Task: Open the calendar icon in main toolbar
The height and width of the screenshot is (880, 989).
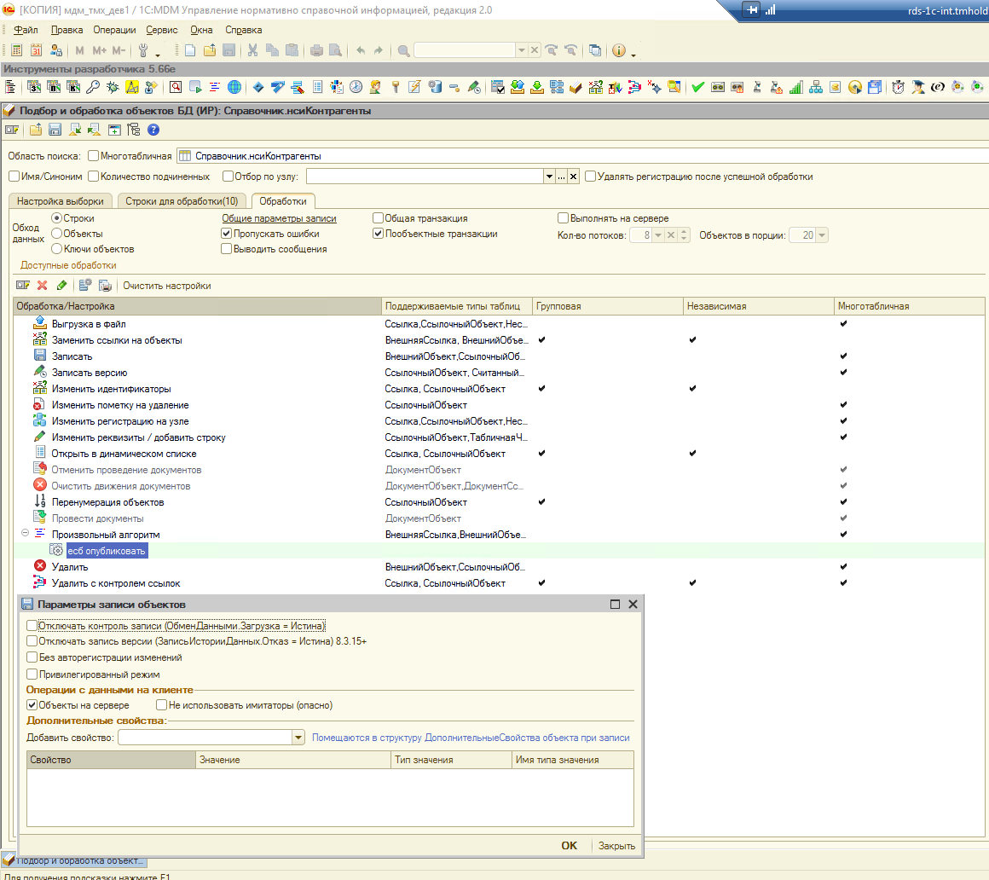Action: [x=37, y=50]
